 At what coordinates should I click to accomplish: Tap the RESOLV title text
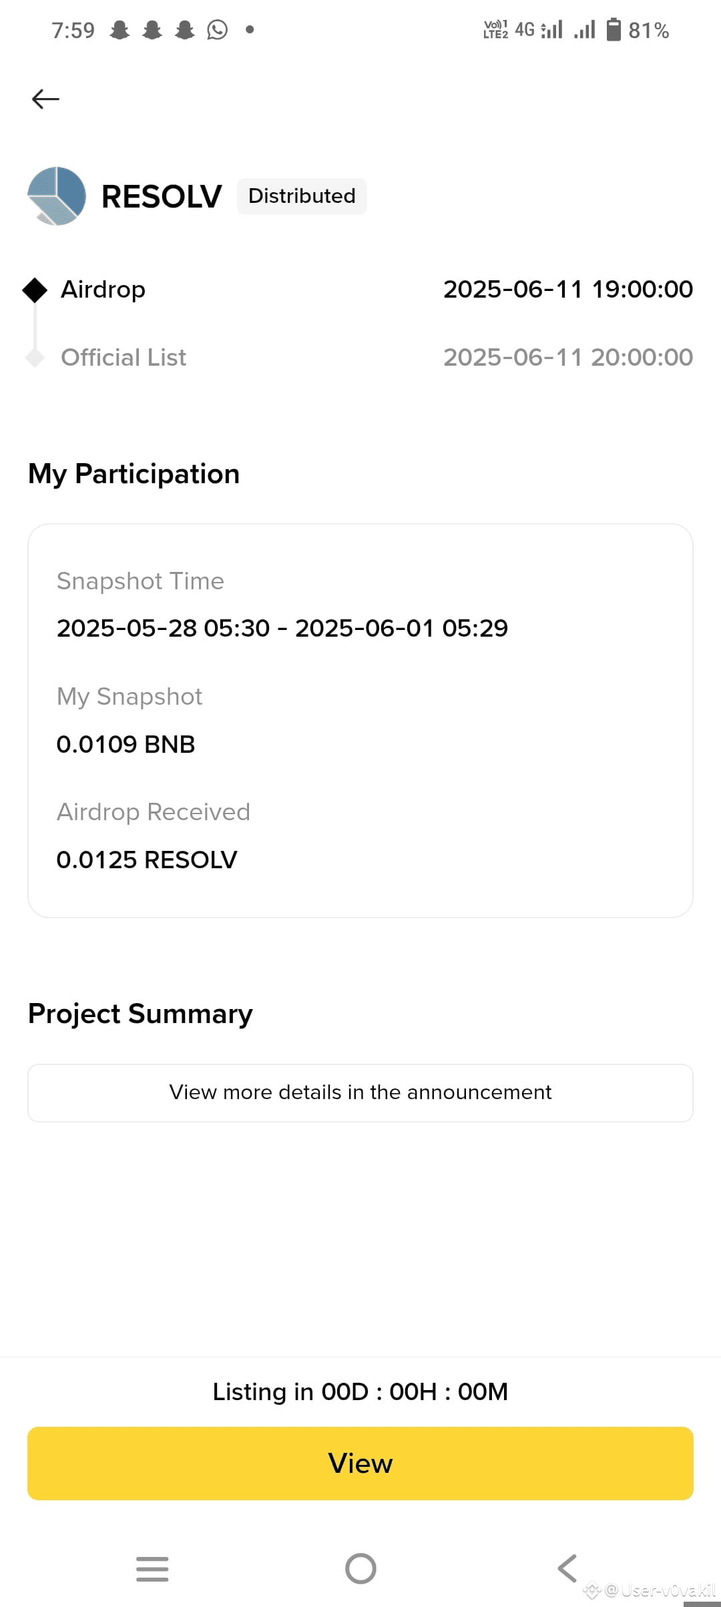tap(162, 197)
